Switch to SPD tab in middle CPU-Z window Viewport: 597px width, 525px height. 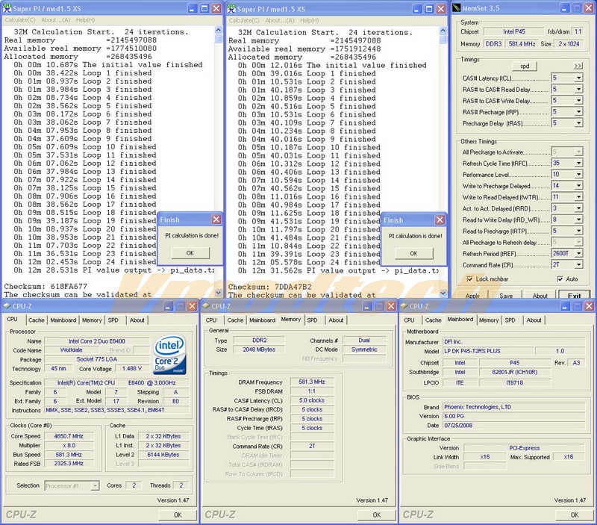pyautogui.click(x=312, y=320)
